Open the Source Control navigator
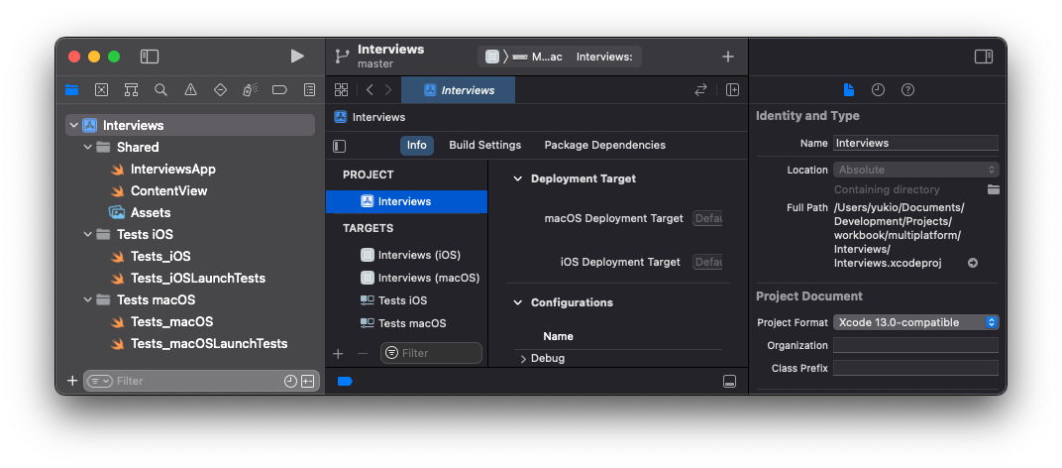This screenshot has height=468, width=1062. [102, 89]
